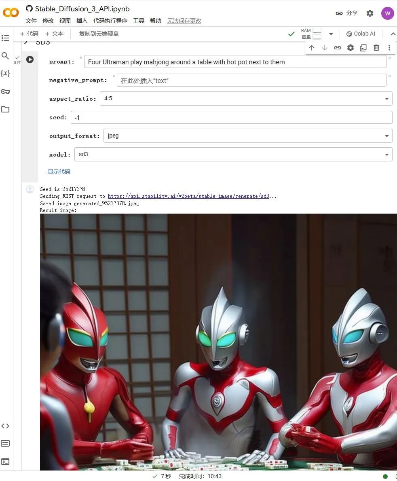The image size is (397, 481).
Task: Move cell down with arrow icon
Action: pyautogui.click(x=325, y=48)
